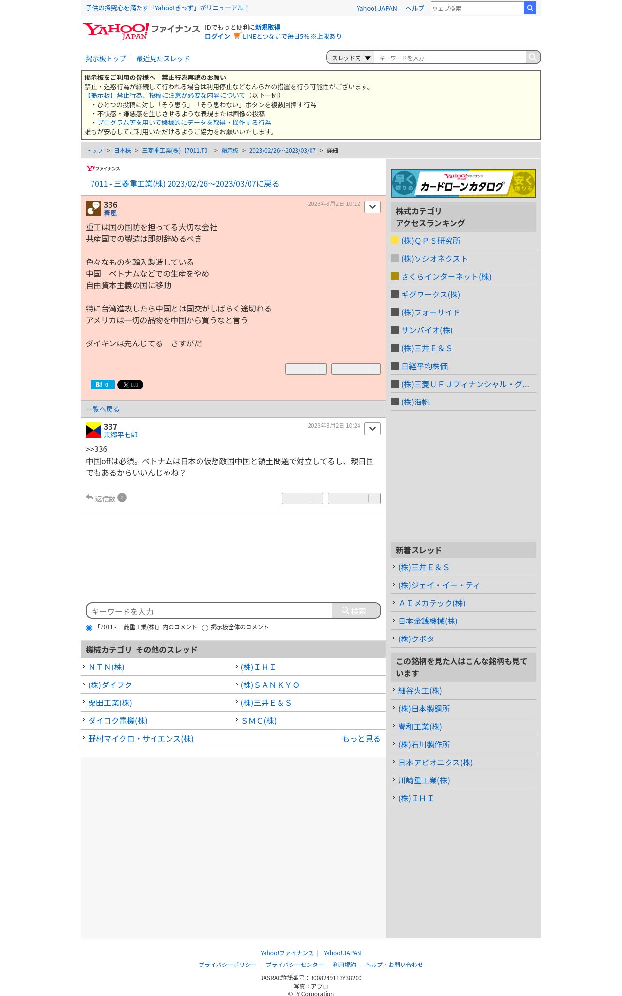Click the トップ breadcrumb

pyautogui.click(x=94, y=151)
